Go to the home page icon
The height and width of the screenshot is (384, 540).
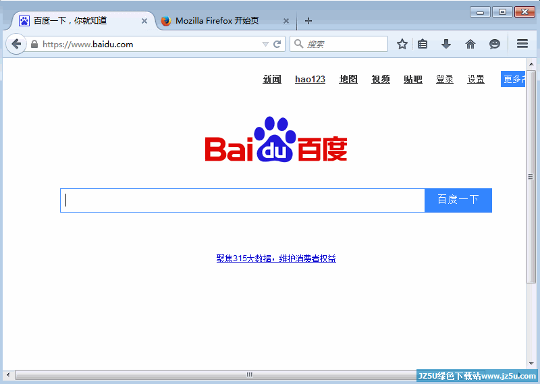tap(470, 44)
